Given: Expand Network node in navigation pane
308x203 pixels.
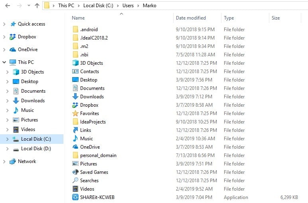Looking at the screenshot, I should tap(4, 161).
